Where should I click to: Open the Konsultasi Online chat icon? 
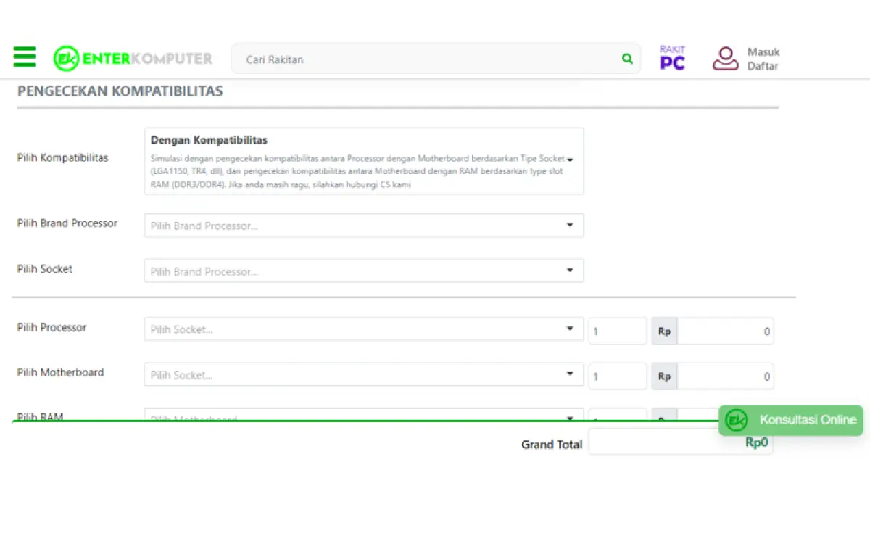pyautogui.click(x=736, y=420)
